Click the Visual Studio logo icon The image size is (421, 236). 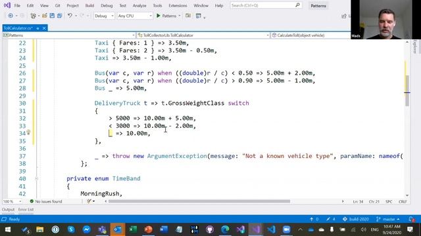click(x=7, y=5)
